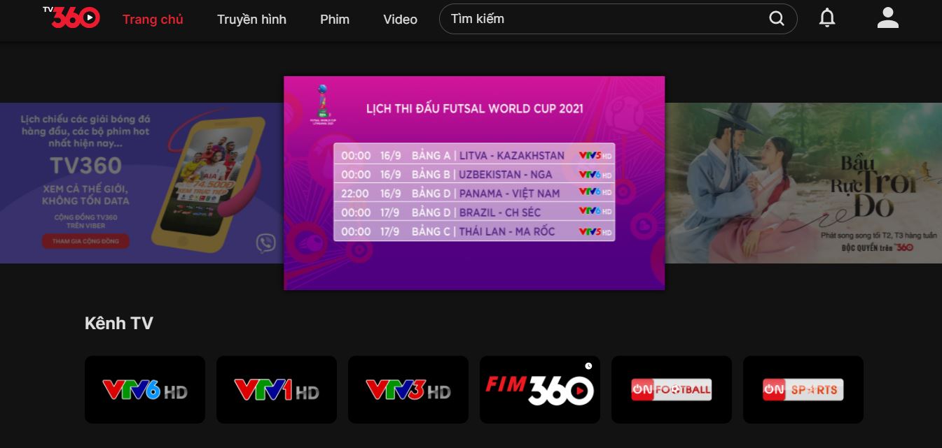942x448 pixels.
Task: Select the VTV3 HD channel
Action: (x=408, y=389)
